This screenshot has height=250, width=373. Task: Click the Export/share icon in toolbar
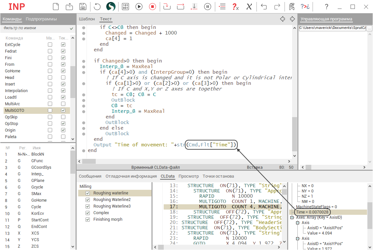[69, 7]
